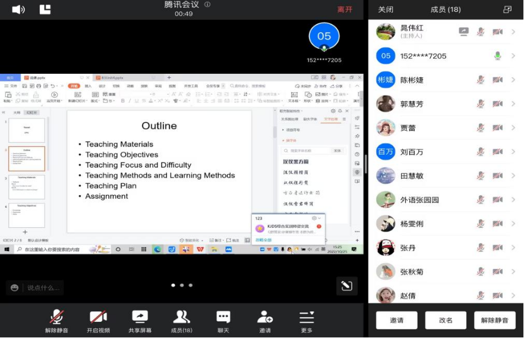Viewport: 524px width, 338px height.
Task: Toggle unmute (解除静音) microphone
Action: [x=56, y=317]
